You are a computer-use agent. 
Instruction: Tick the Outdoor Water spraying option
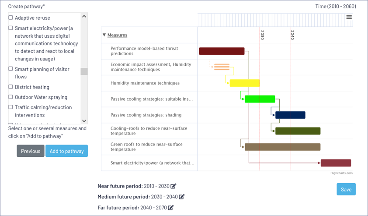11,97
